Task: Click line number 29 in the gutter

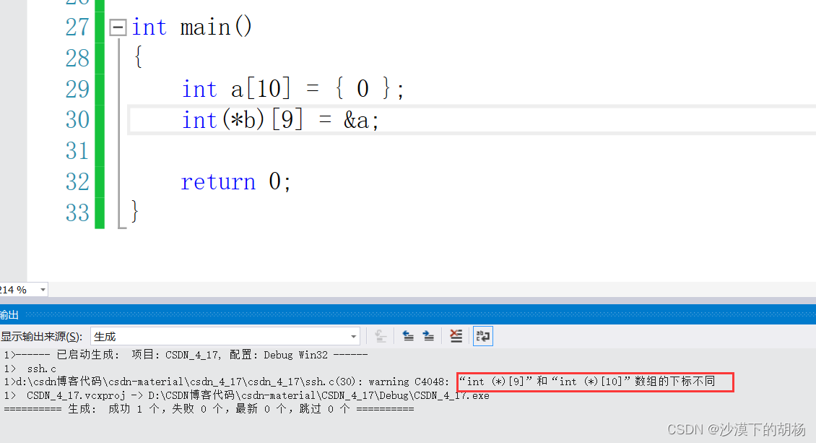Action: click(x=77, y=89)
